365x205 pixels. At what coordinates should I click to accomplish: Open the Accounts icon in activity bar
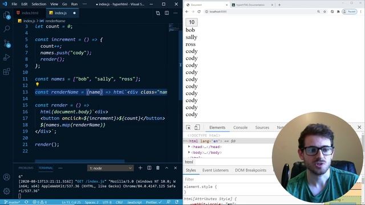pyautogui.click(x=7, y=177)
